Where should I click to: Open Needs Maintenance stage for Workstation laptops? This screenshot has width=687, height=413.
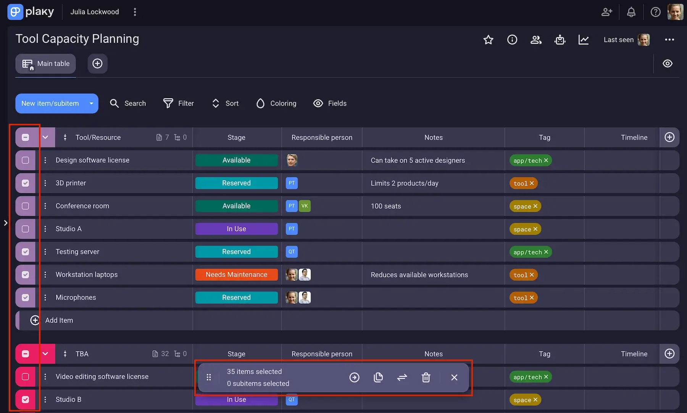[x=237, y=275]
